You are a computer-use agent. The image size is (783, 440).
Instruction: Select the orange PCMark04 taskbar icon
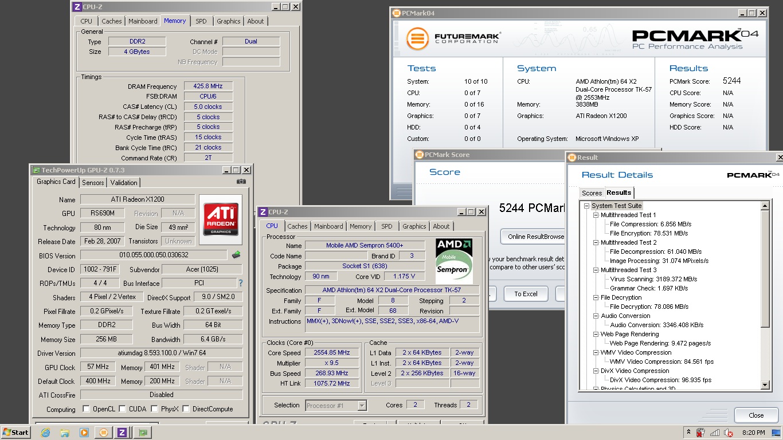(x=104, y=433)
